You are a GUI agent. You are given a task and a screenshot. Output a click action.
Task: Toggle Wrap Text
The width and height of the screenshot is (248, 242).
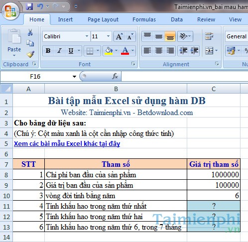coord(209,36)
